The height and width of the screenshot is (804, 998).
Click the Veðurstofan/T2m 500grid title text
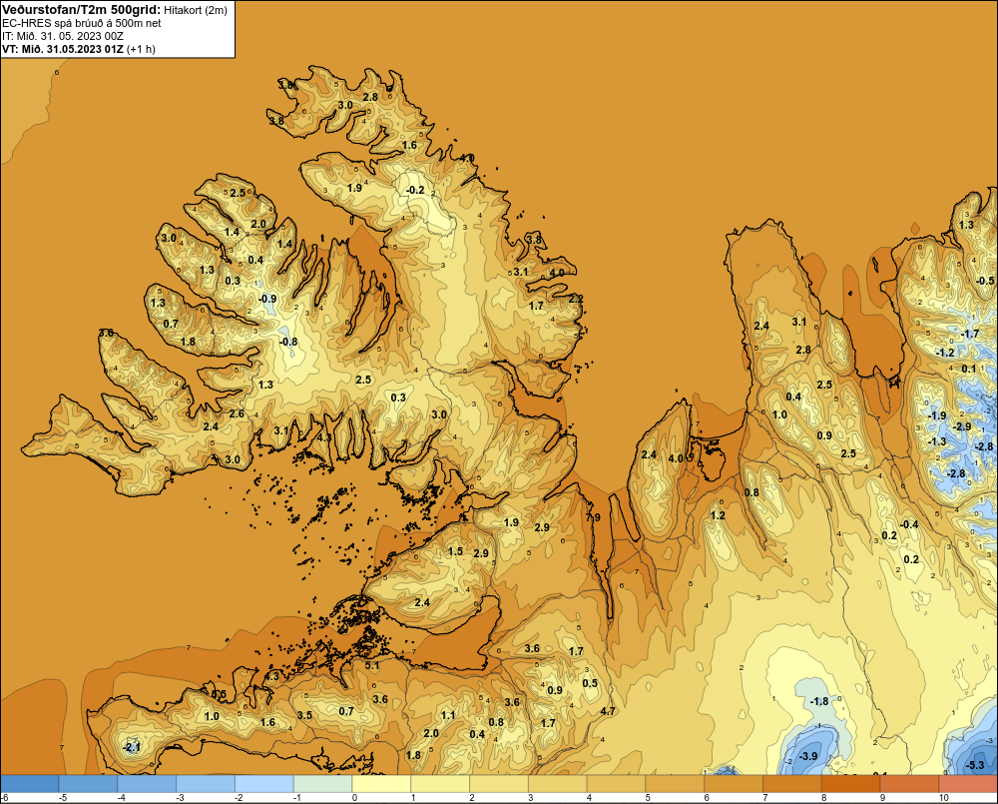point(81,10)
